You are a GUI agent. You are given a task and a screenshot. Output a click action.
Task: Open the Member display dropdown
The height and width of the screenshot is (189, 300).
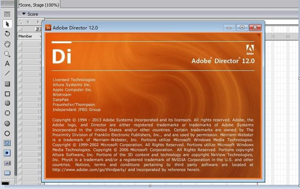coord(40,36)
